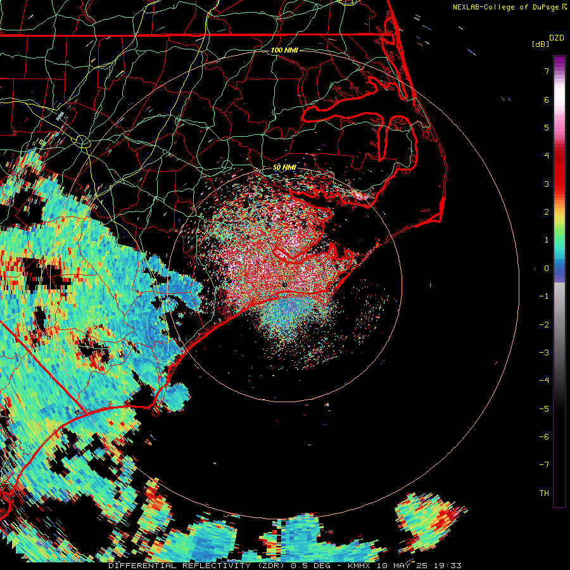Click the scale value -3 on the legend

(x=544, y=352)
